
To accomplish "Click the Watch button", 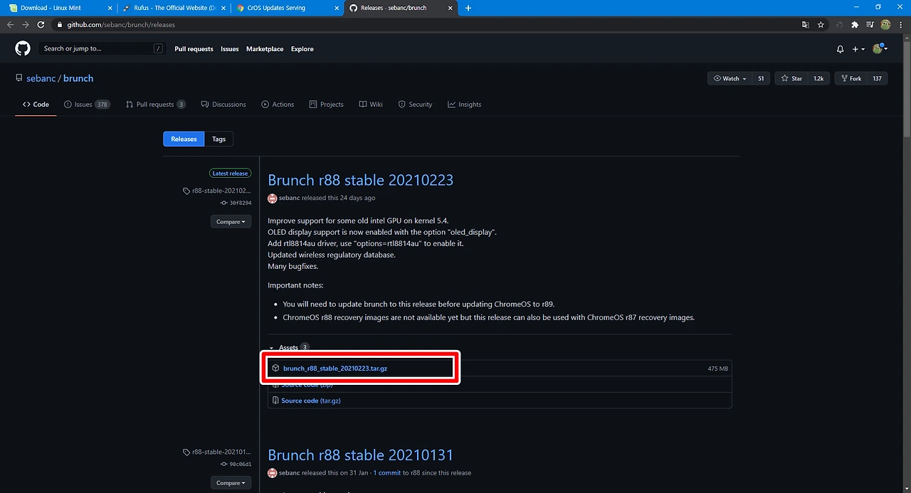I will coord(730,78).
